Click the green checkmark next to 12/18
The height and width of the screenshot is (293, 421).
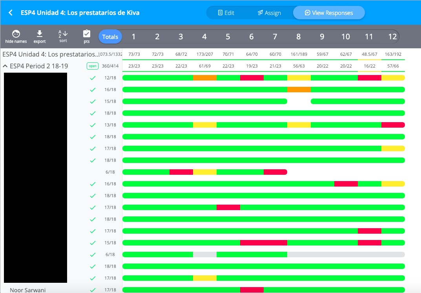(93, 77)
